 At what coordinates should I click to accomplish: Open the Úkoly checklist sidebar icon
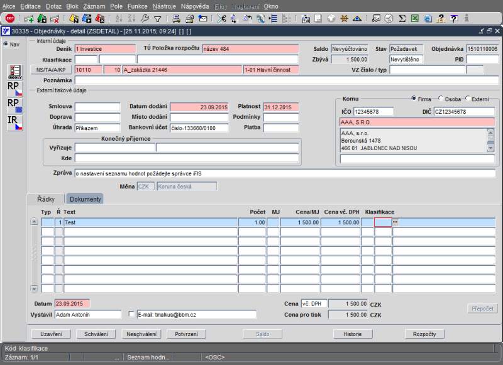(14, 72)
